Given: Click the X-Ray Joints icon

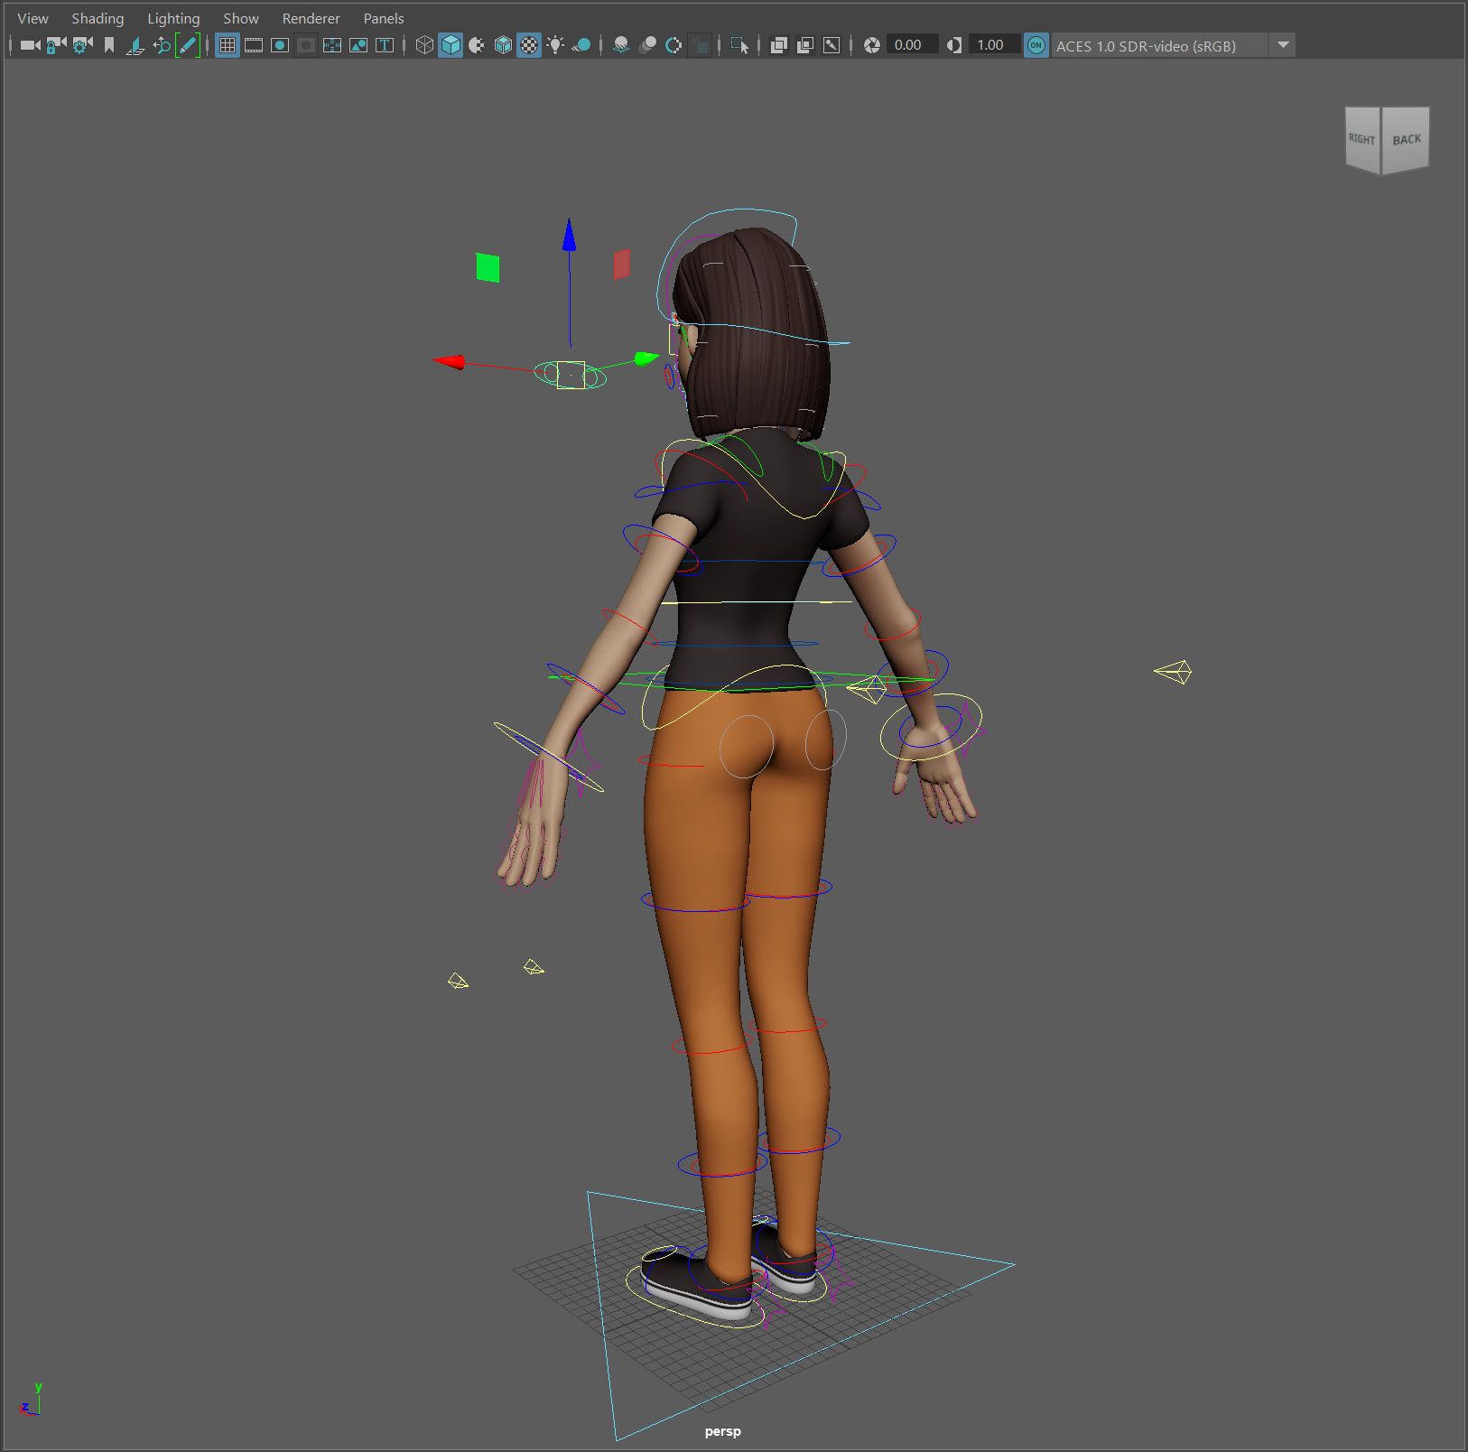Looking at the screenshot, I should (x=832, y=45).
